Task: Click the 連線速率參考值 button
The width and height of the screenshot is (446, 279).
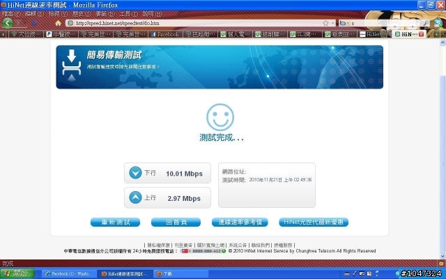Action: click(240, 222)
